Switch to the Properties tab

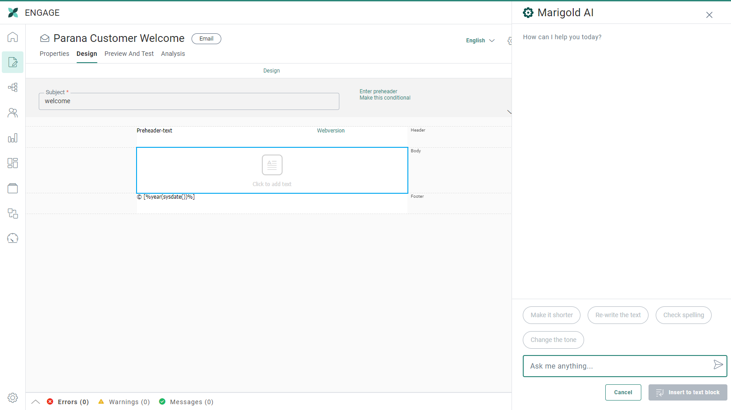(55, 54)
